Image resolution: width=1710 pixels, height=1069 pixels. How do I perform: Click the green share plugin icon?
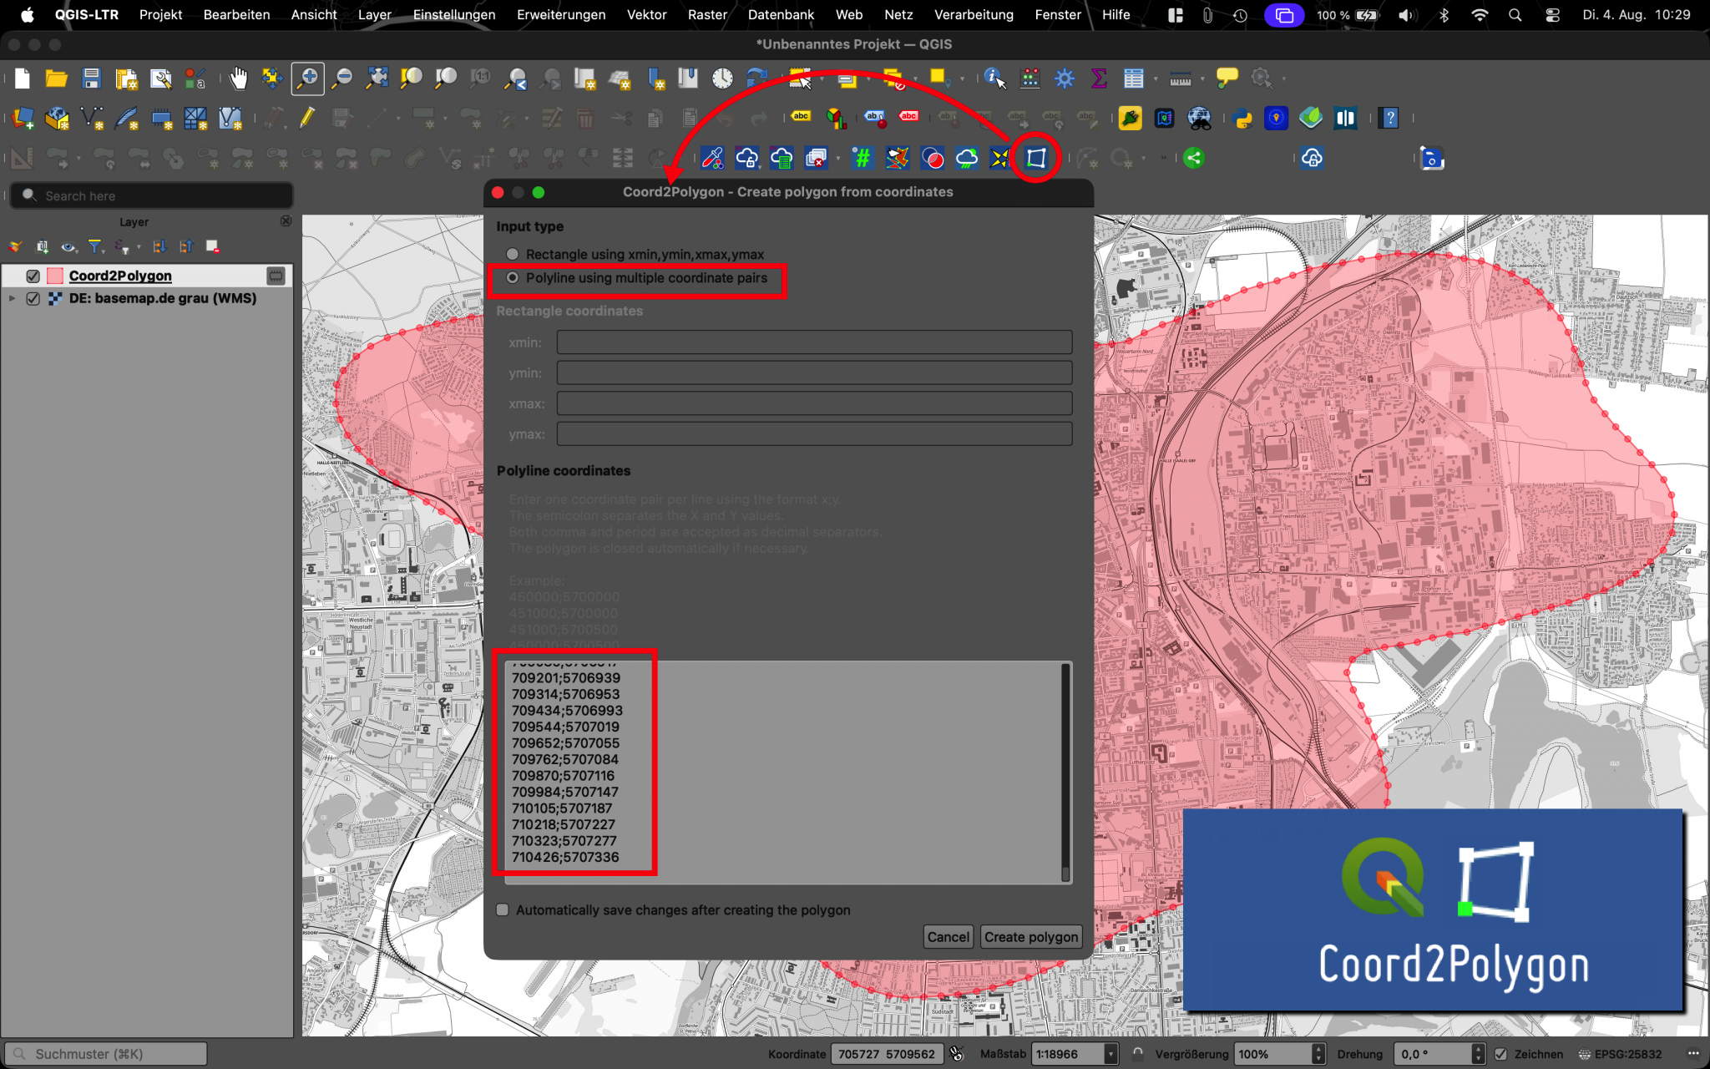[1194, 158]
